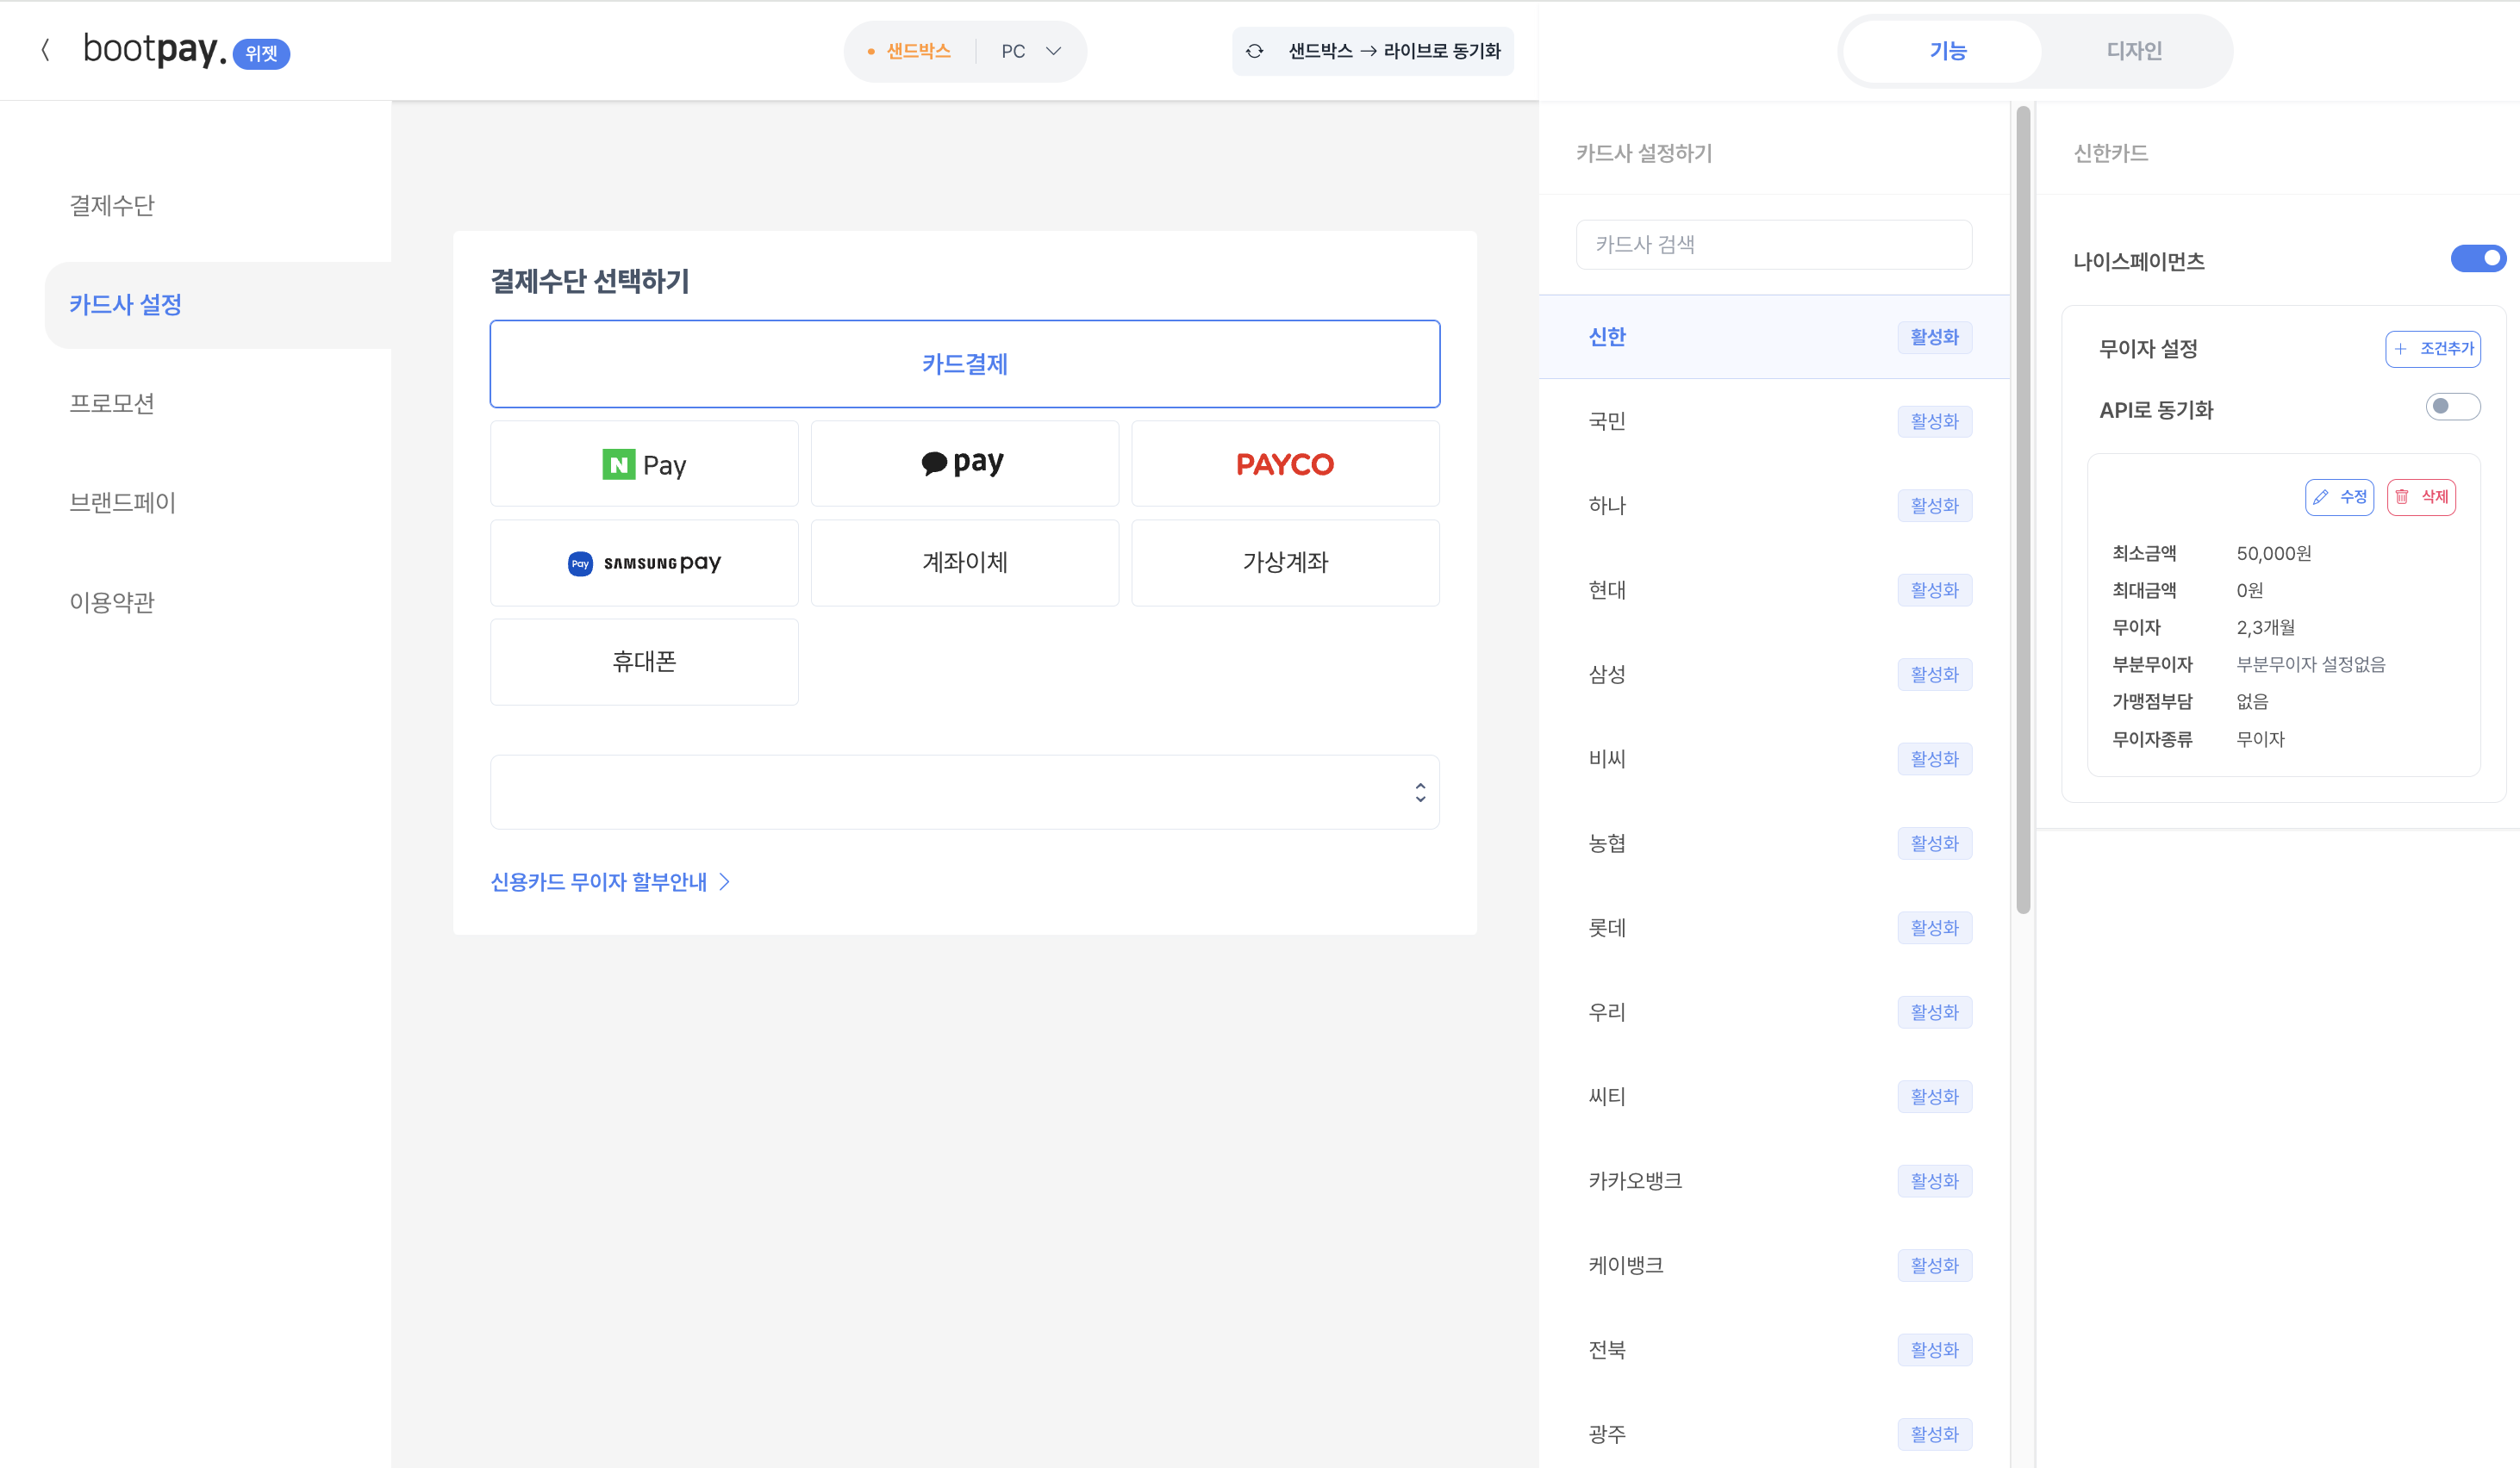
Task: Open the installment selection dropdown
Action: point(964,792)
